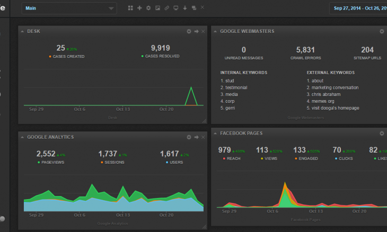Open Google Analytics widget settings gear
387x232 pixels.
pyautogui.click(x=189, y=137)
